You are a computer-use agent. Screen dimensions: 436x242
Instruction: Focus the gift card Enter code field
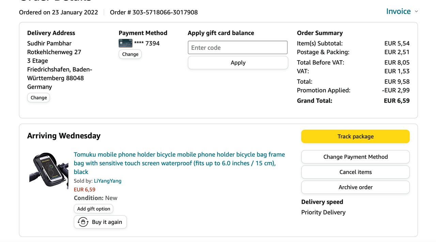point(237,48)
